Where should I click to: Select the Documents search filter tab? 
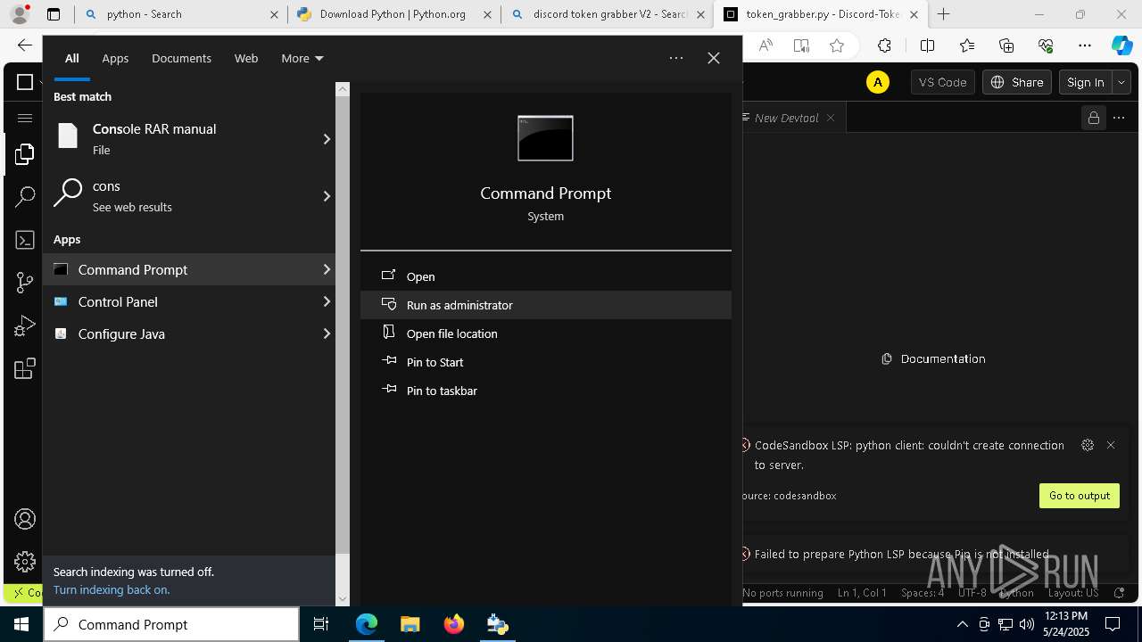click(x=181, y=58)
